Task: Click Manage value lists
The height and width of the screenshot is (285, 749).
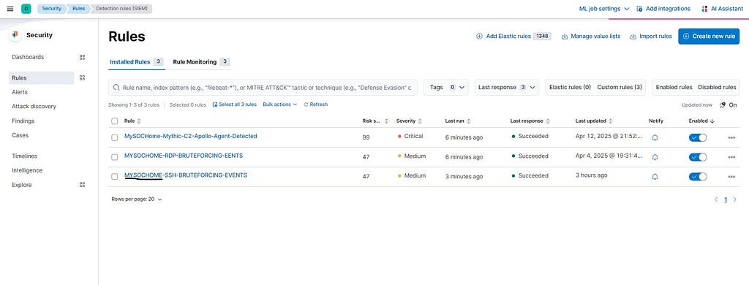Action: click(x=591, y=37)
